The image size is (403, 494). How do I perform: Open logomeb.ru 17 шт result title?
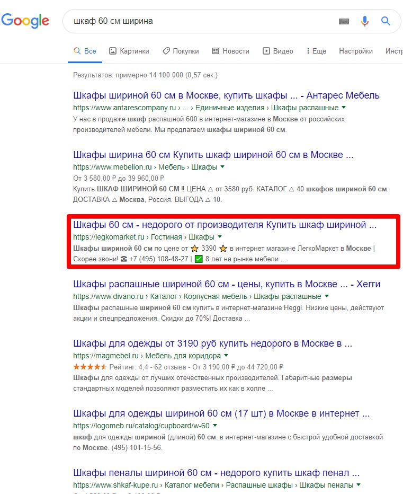[x=221, y=413]
